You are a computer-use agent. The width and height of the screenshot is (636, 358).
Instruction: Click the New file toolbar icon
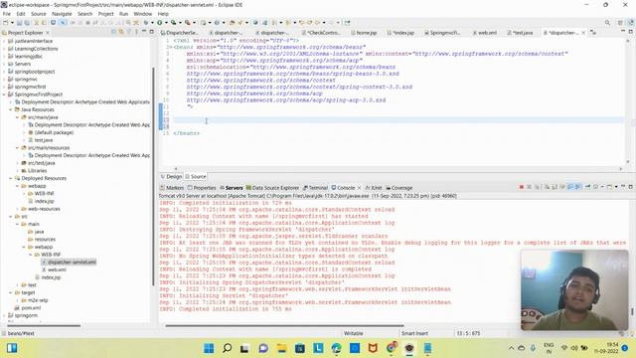coord(6,23)
